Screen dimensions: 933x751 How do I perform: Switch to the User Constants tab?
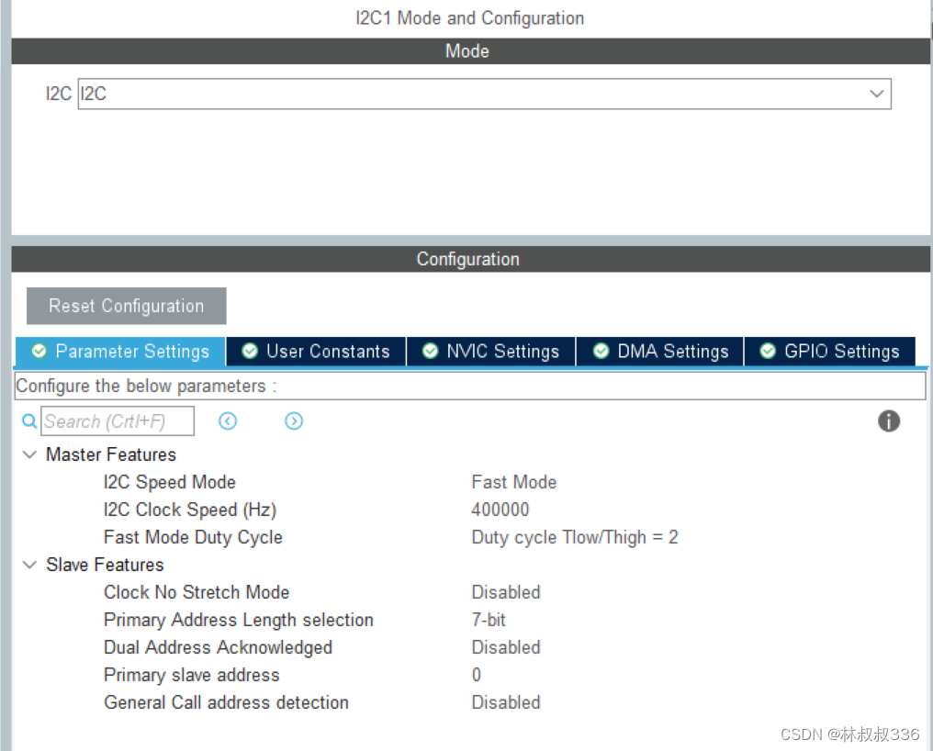point(316,351)
